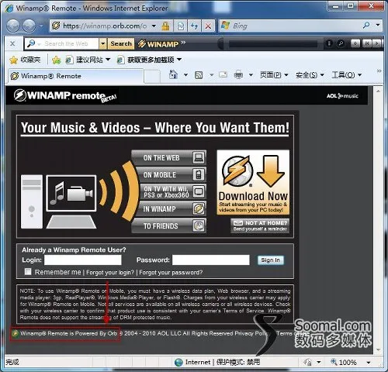Open the 工具(O) menu
The width and height of the screenshot is (388, 372).
click(x=346, y=75)
